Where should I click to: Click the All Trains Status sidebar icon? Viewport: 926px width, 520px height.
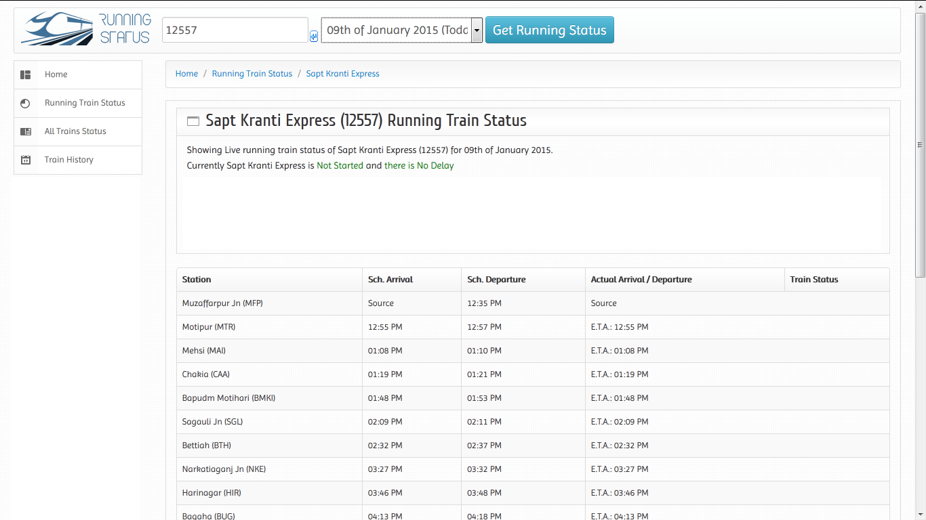tap(26, 131)
